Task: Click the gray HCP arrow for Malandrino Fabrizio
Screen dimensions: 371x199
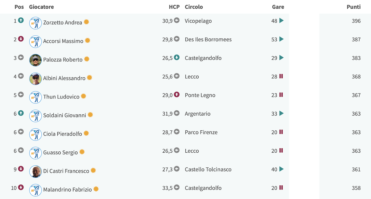Action: [x=177, y=187]
